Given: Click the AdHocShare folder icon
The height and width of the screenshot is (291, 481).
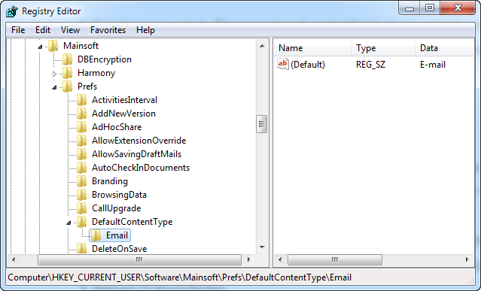Looking at the screenshot, I should tap(81, 127).
